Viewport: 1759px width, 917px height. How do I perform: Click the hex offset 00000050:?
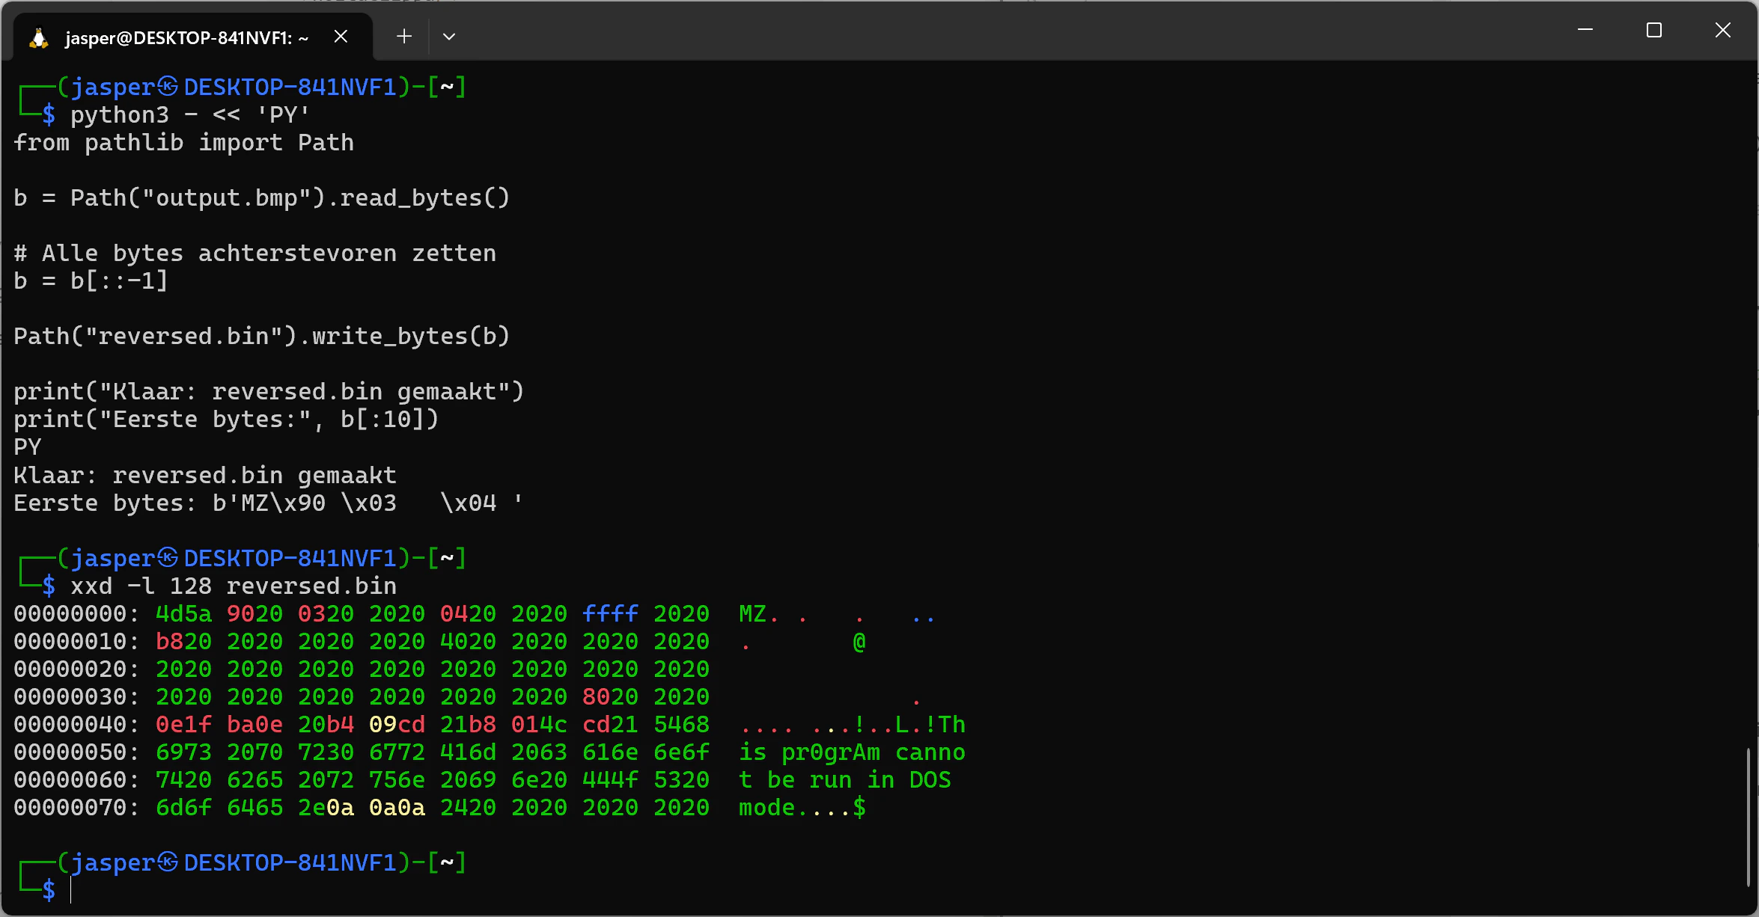[x=76, y=752]
